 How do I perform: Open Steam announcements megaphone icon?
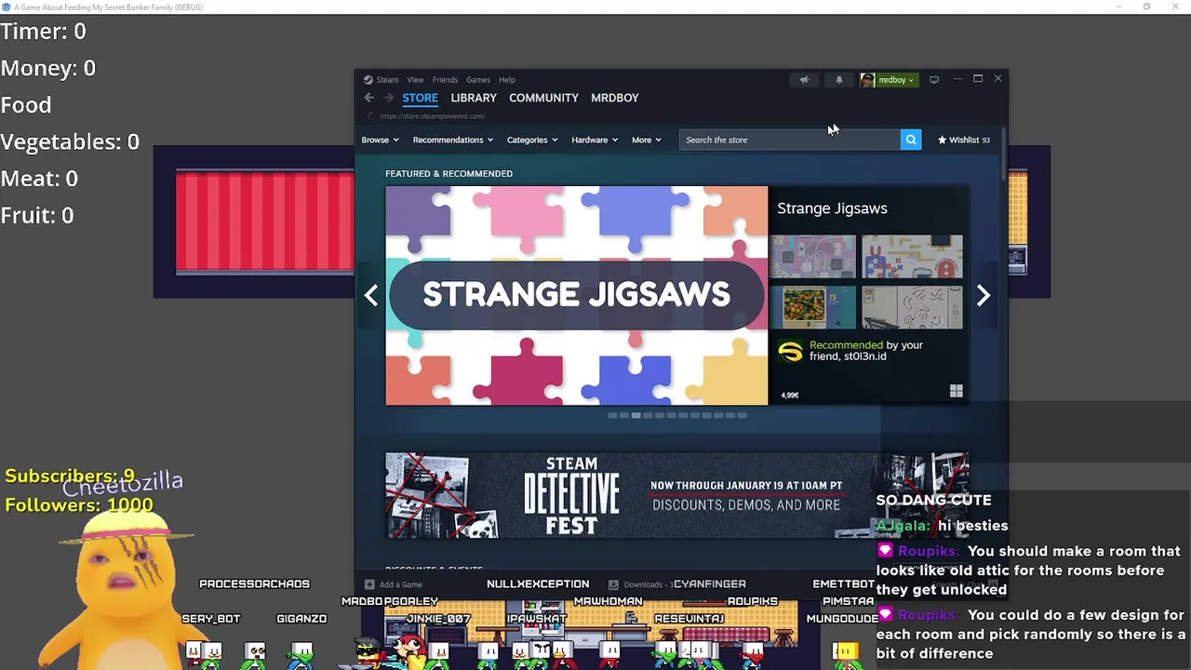click(805, 80)
